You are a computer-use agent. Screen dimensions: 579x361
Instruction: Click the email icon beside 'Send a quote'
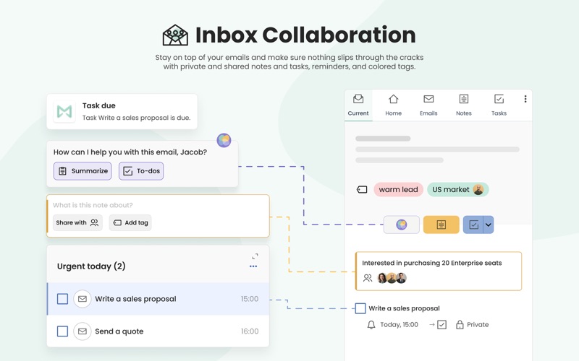[x=83, y=331]
